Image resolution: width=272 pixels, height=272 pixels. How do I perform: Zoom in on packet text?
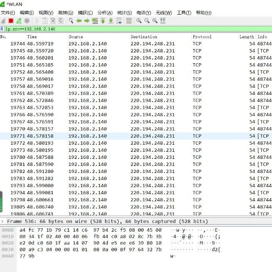click(x=139, y=21)
